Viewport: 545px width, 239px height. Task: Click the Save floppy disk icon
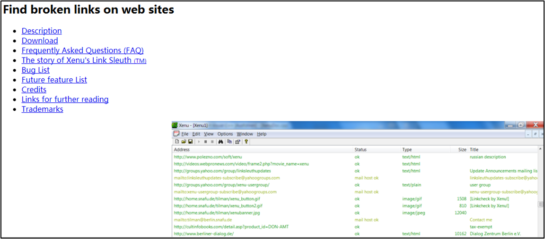(190, 141)
